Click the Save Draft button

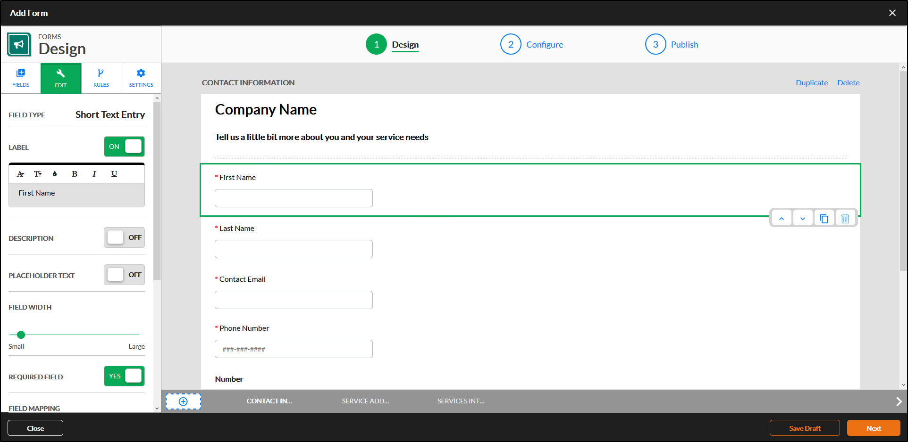tap(805, 428)
